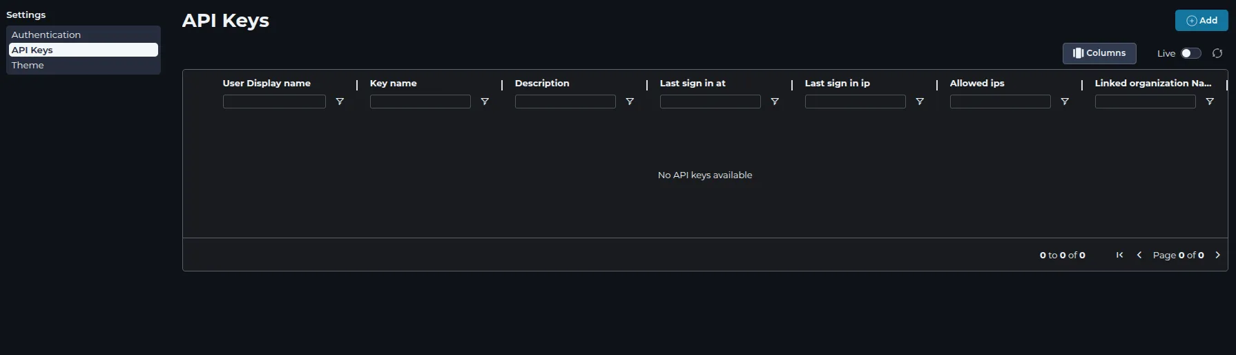Go to previous page of table
Image resolution: width=1236 pixels, height=355 pixels.
1139,255
